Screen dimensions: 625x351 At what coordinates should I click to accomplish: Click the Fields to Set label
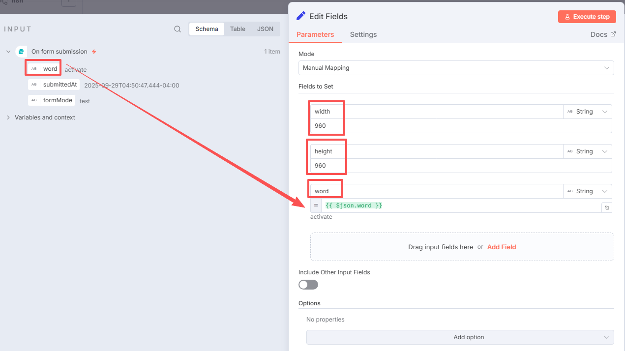(x=316, y=87)
